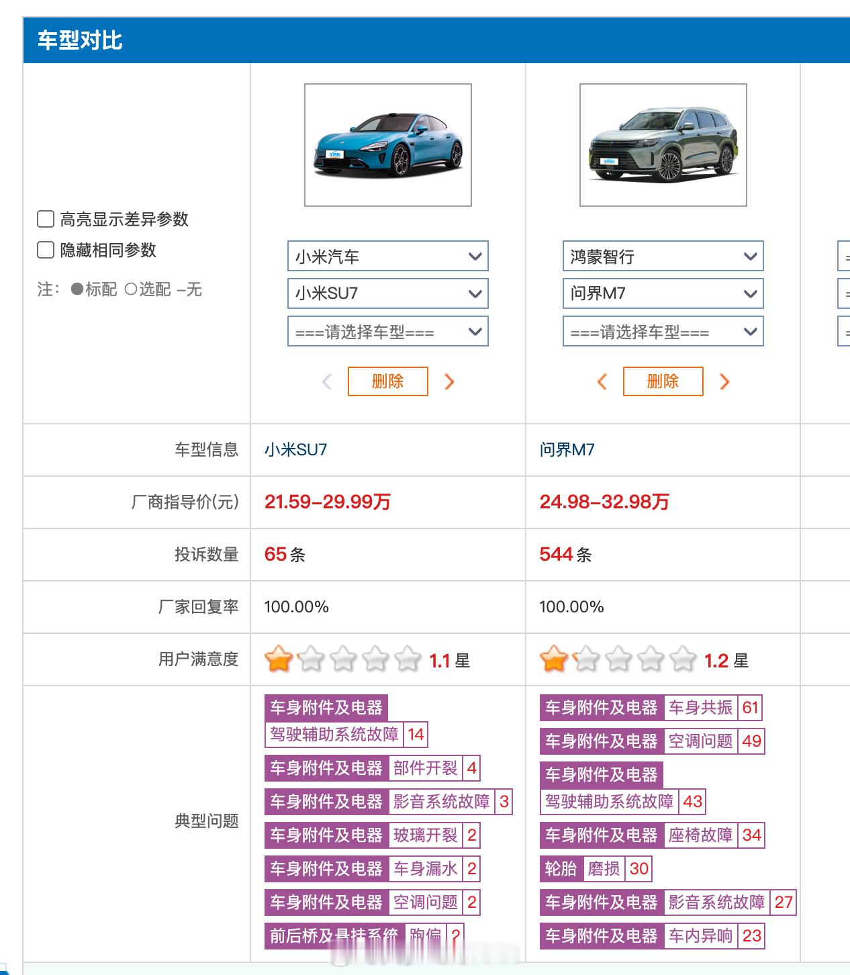The width and height of the screenshot is (850, 975).
Task: Click the 车型信息 row label
Action: coord(207,449)
